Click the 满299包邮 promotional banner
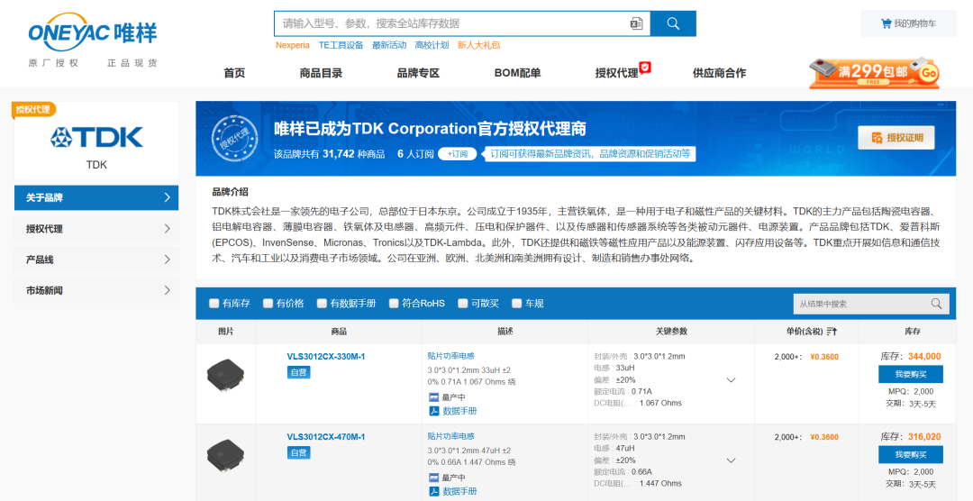 click(x=874, y=72)
